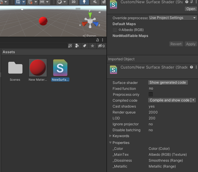Click the draw mode shading sphere icon
This screenshot has height=172, width=198.
pos(60,2)
